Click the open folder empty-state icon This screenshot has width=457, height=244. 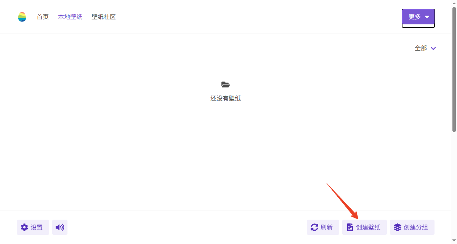click(226, 85)
